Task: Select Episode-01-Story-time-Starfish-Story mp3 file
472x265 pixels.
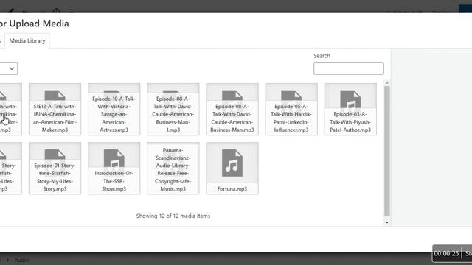Action: 55,169
